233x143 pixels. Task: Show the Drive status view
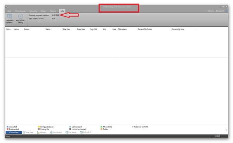(x=56, y=132)
